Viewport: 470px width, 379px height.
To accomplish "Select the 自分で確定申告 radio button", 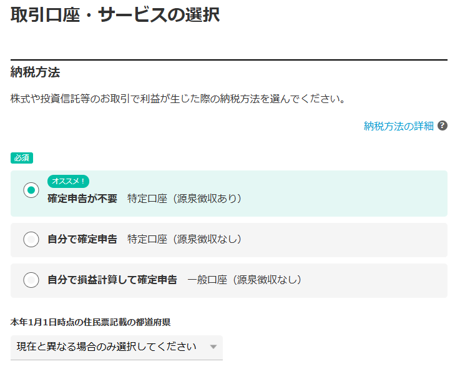I will pyautogui.click(x=31, y=239).
